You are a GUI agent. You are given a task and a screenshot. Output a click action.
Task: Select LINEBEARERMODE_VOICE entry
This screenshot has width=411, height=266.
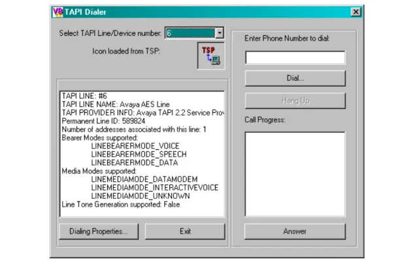coord(135,146)
